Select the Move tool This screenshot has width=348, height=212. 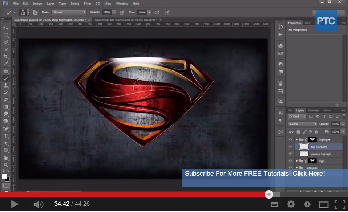[x=6, y=28]
